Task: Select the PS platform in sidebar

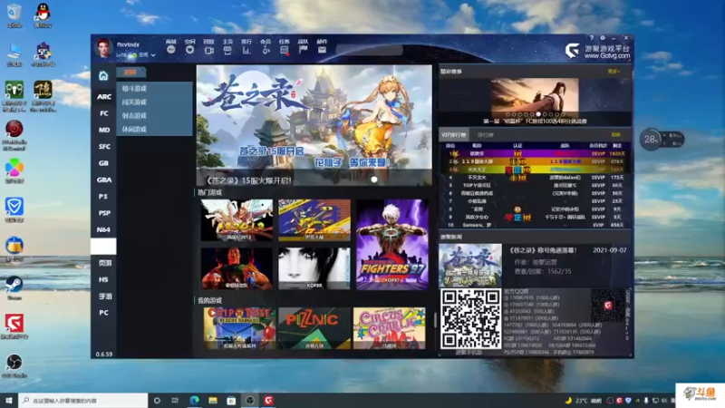Action: click(104, 197)
